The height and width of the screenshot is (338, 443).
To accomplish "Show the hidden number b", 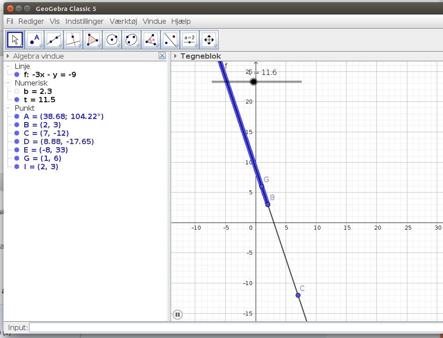I will (17, 91).
